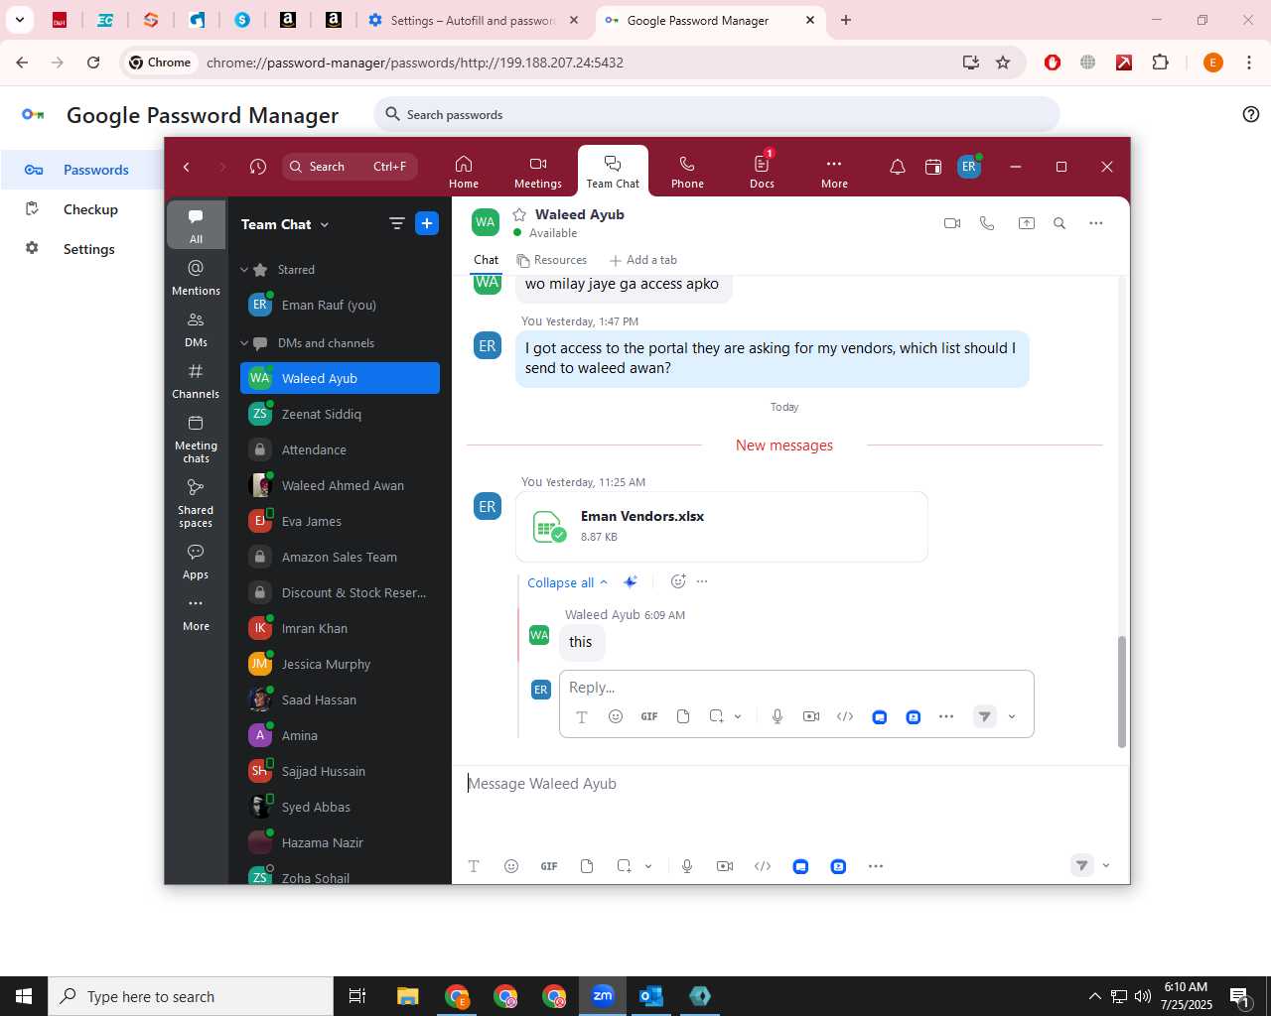
Task: Click the blue new chat plus button
Action: point(427,223)
